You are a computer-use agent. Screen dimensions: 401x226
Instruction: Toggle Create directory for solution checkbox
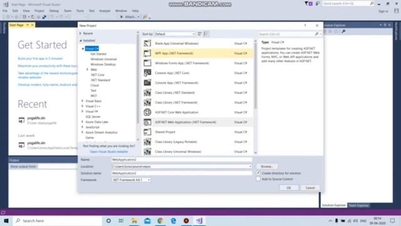[258, 173]
